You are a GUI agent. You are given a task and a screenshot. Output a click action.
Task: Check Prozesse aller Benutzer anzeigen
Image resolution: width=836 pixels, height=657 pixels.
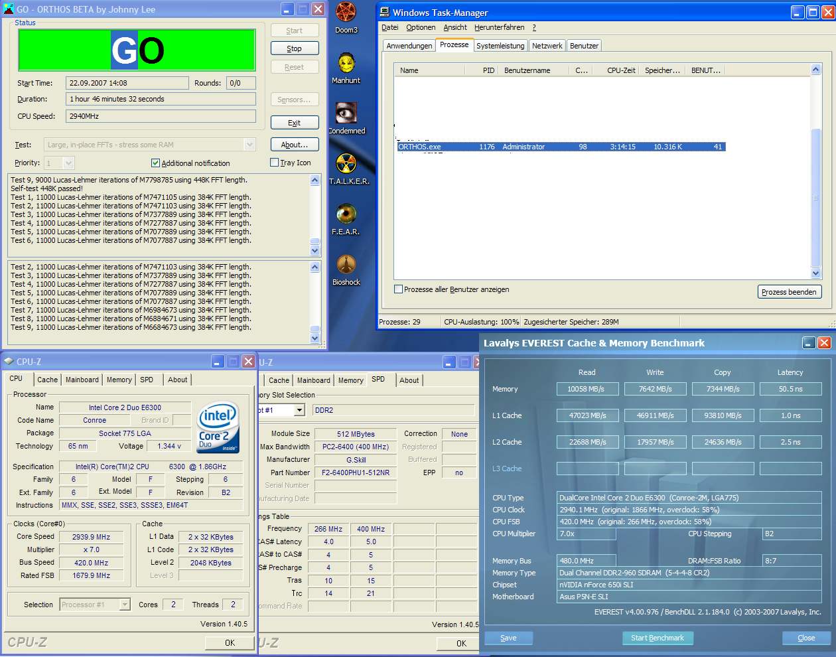(x=398, y=289)
